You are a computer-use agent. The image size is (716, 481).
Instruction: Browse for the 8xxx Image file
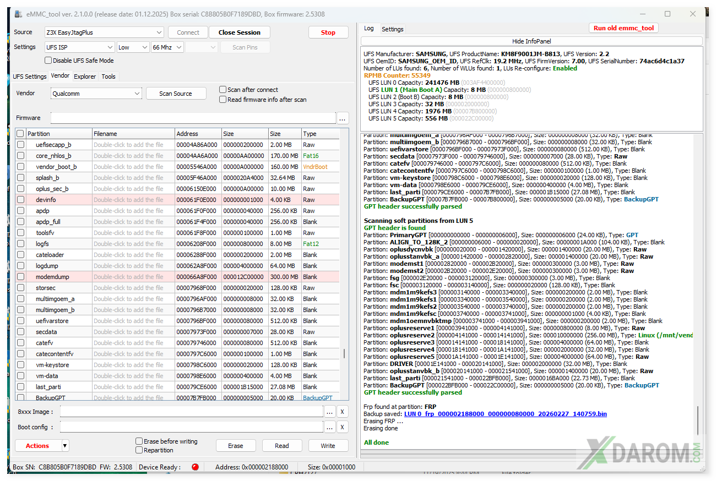pos(329,412)
